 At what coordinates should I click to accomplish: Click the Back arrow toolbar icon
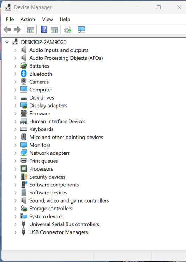7,30
